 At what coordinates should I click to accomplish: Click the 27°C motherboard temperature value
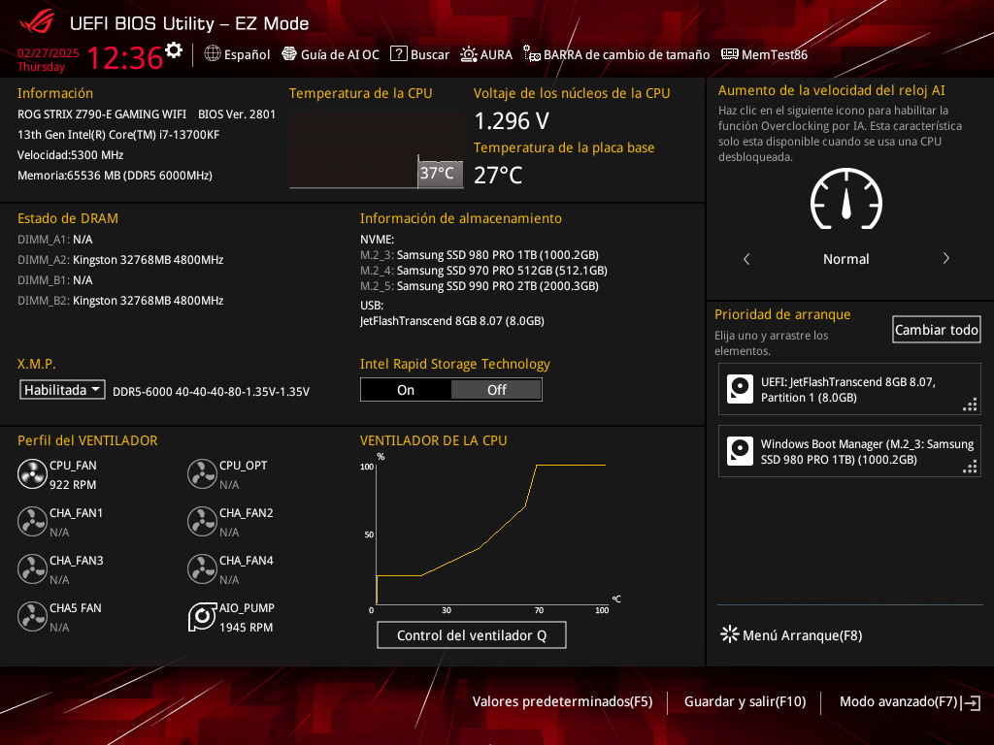click(498, 175)
